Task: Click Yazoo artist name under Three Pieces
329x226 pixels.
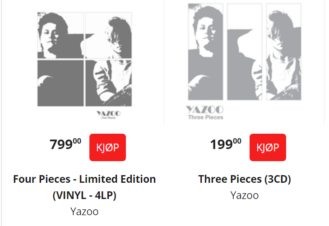Action: tap(245, 195)
